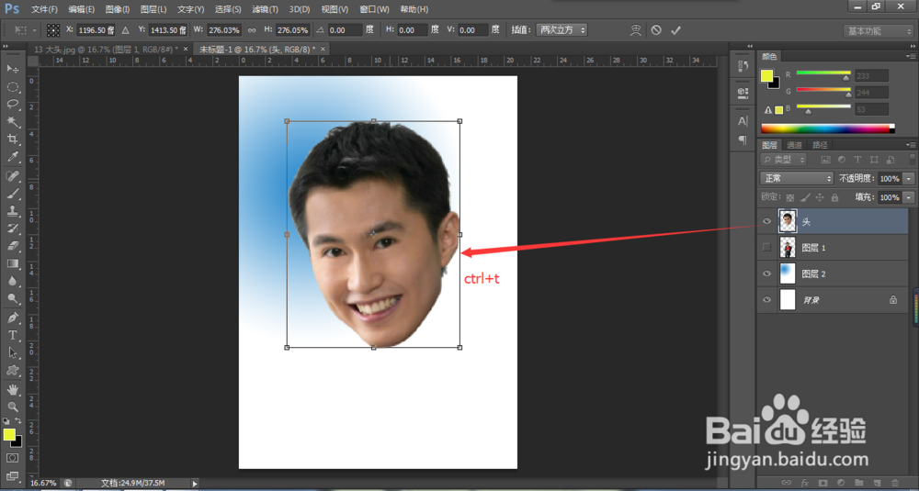Open the History panel icon
Image resolution: width=919 pixels, height=491 pixels.
click(743, 65)
